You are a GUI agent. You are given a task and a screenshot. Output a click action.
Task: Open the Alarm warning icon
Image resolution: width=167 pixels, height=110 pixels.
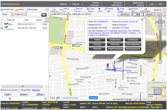coord(16,9)
